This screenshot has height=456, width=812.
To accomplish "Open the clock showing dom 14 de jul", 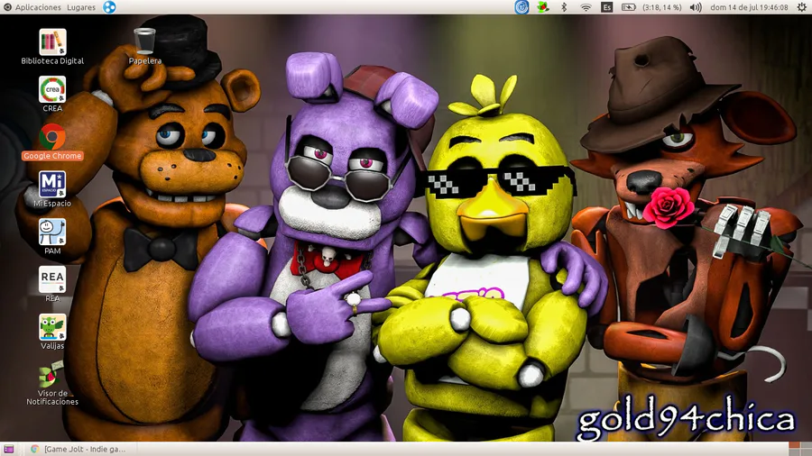I will click(749, 7).
